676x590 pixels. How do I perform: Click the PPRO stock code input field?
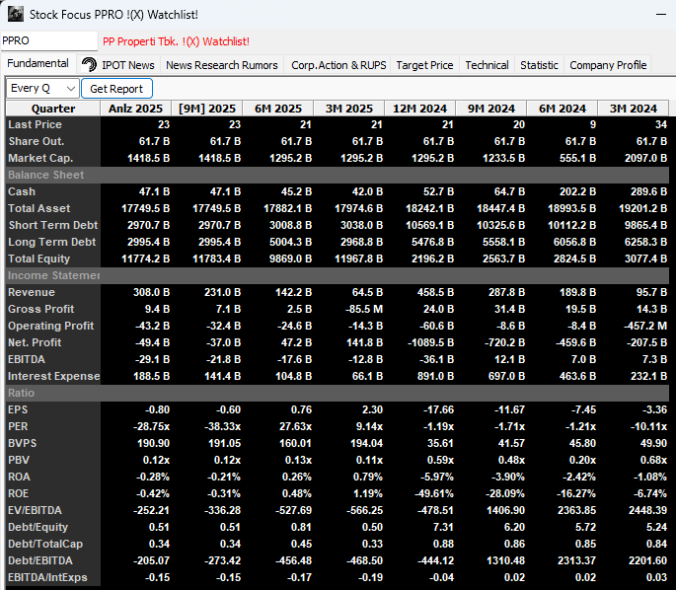(49, 41)
